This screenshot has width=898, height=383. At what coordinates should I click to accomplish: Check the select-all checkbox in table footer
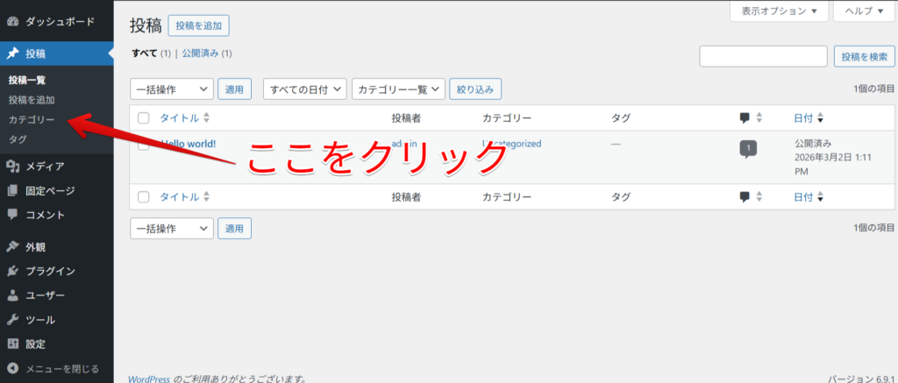click(x=144, y=197)
